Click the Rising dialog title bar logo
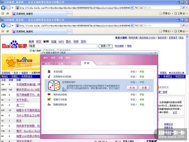The width and height of the screenshot is (189, 142). [43, 53]
